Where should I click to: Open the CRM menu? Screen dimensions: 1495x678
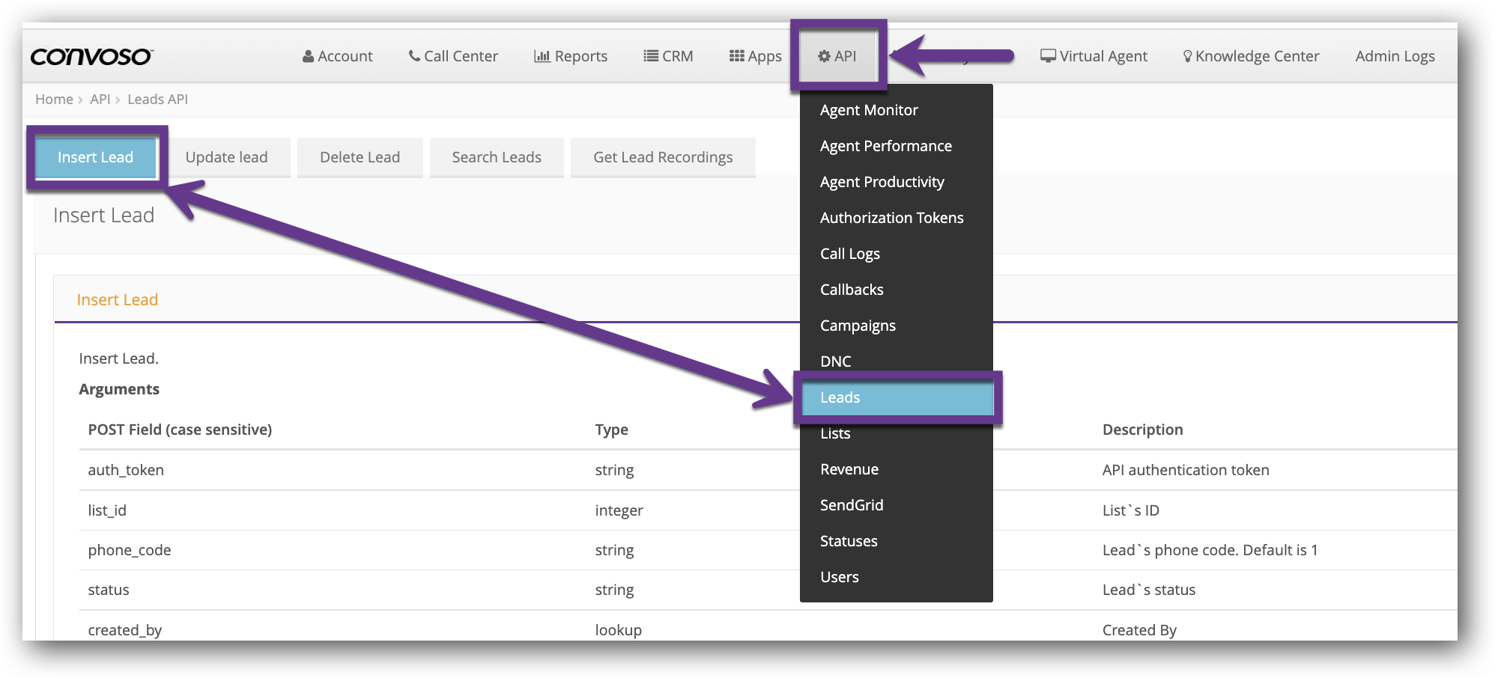click(x=669, y=56)
